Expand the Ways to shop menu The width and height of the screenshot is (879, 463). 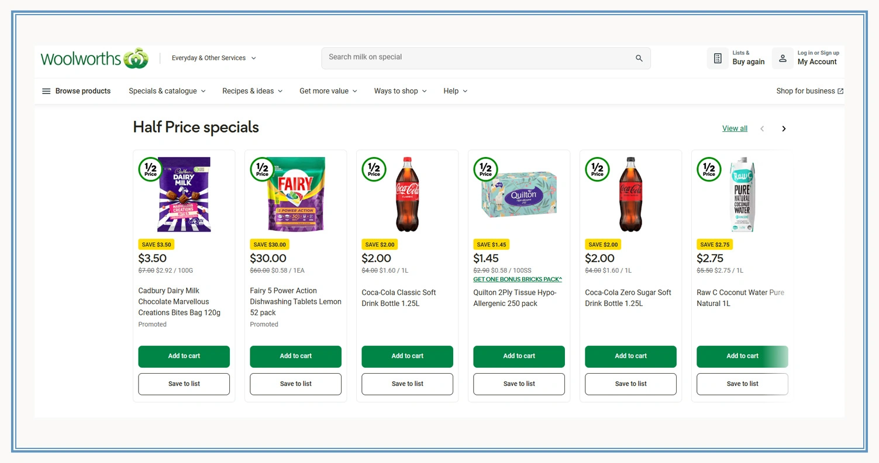coord(400,91)
